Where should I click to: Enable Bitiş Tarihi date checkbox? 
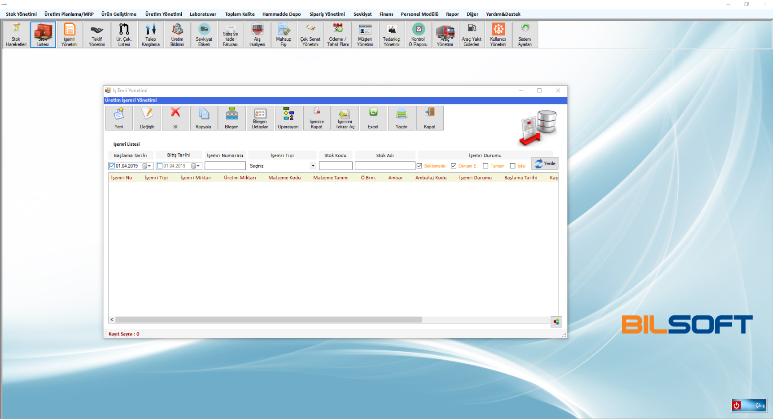pyautogui.click(x=160, y=166)
